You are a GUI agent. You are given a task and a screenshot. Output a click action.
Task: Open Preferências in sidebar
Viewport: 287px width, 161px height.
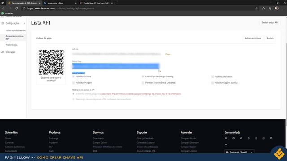coord(12,45)
